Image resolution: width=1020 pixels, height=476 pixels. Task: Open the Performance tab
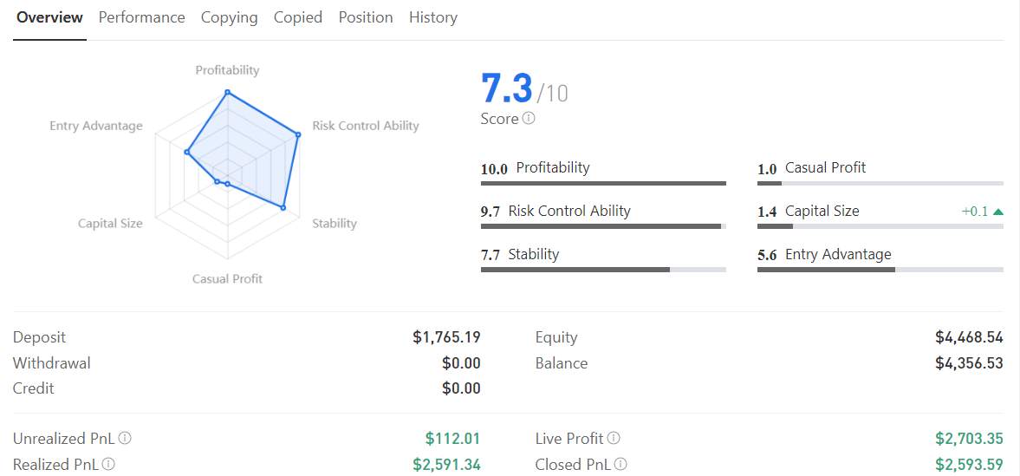tap(141, 17)
